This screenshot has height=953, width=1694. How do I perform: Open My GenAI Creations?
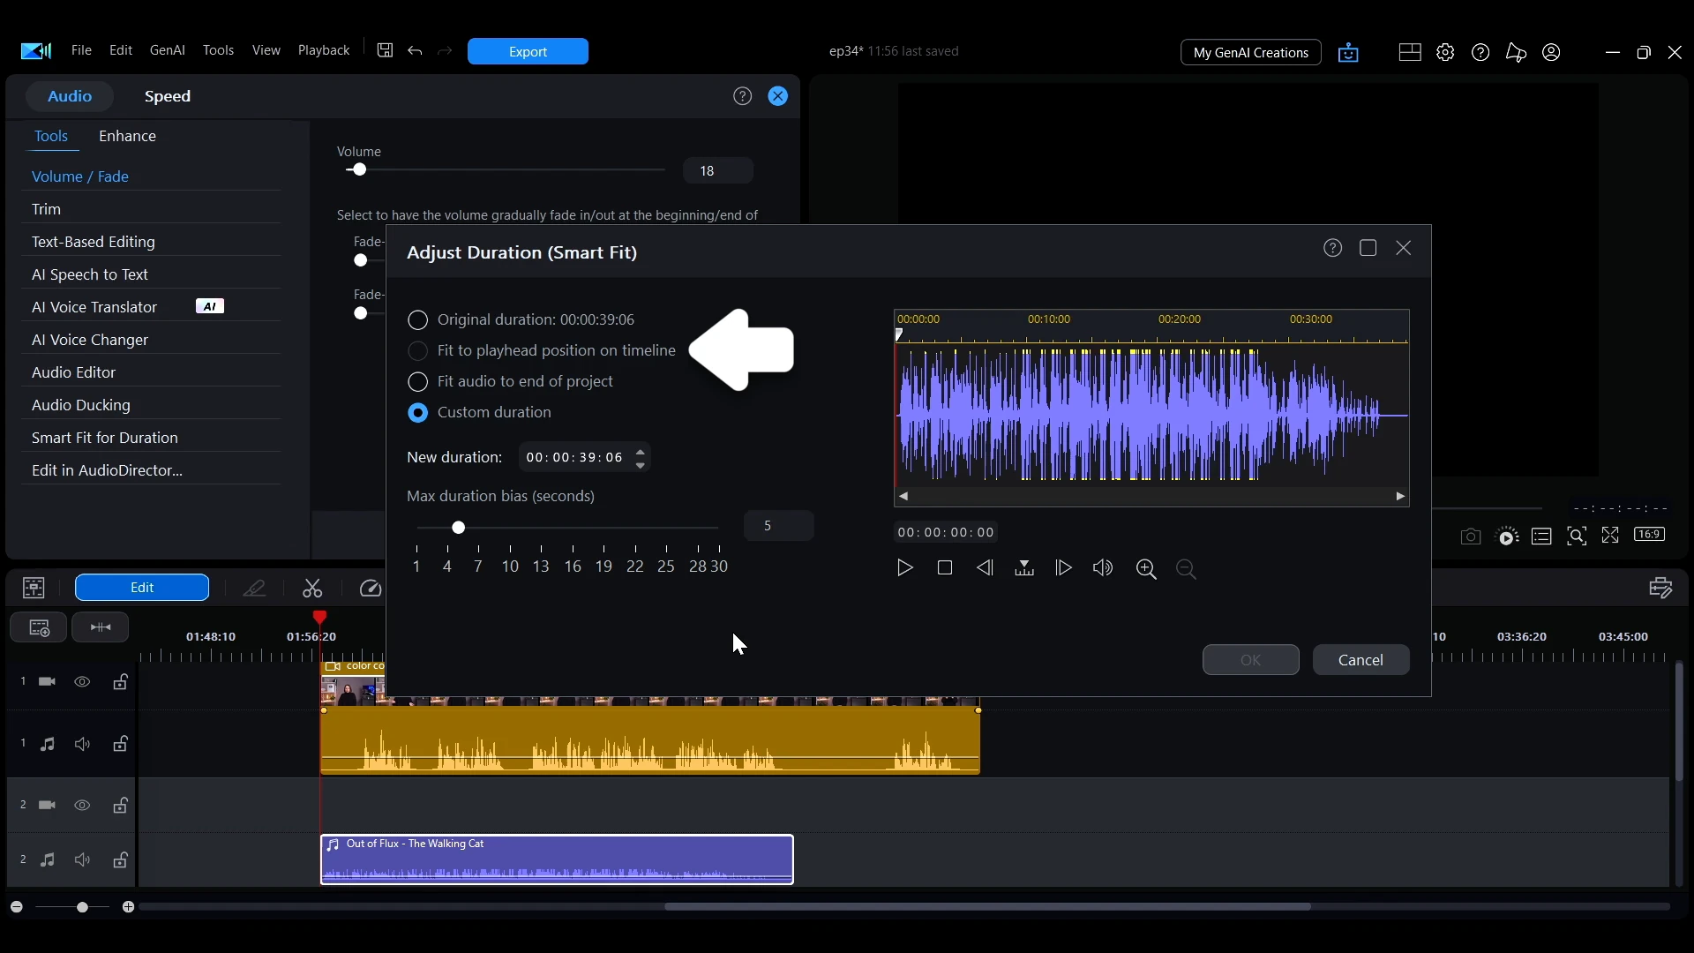coord(1251,53)
